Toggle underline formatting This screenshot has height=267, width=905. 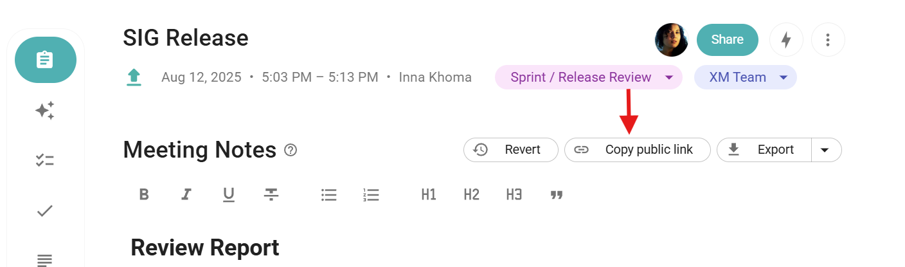point(228,194)
